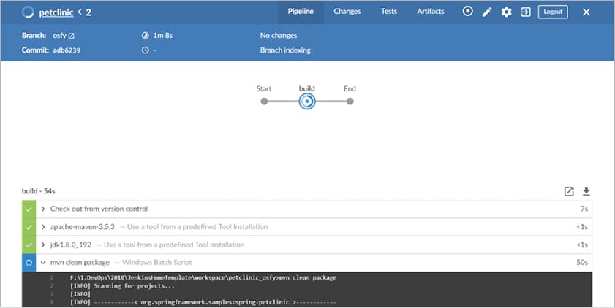Open the Artifacts tab
Viewport: 615px width, 308px height.
pyautogui.click(x=431, y=12)
